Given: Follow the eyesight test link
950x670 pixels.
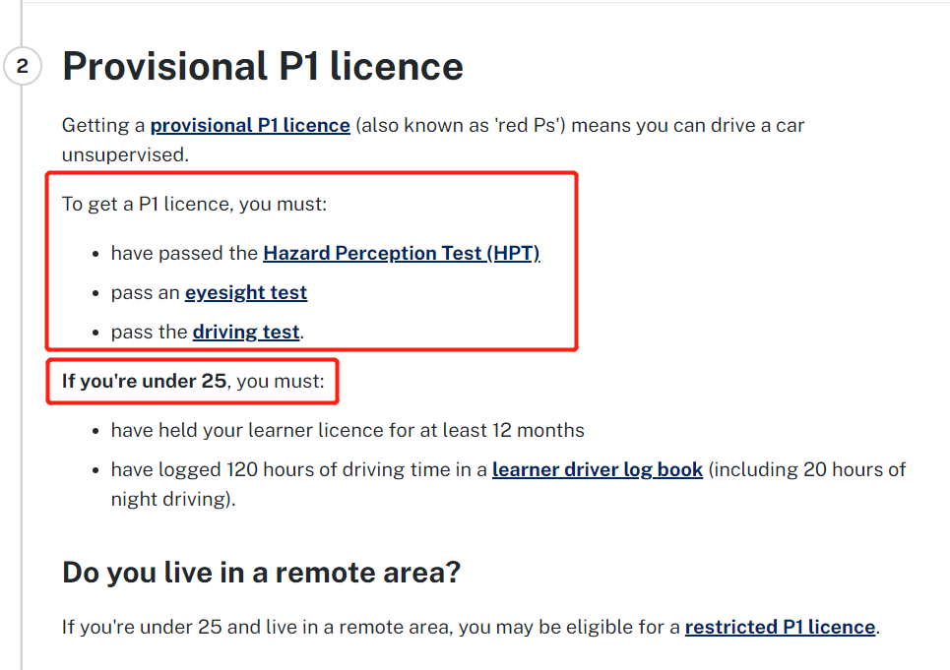Looking at the screenshot, I should point(246,293).
